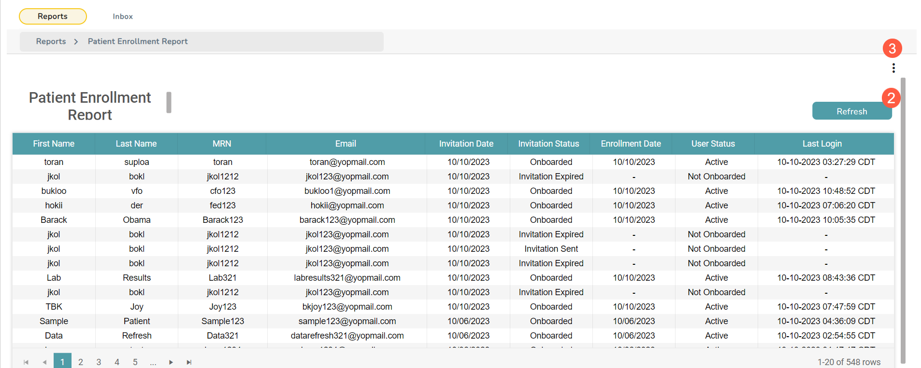This screenshot has width=921, height=368.
Task: Go to first page of results
Action: click(x=26, y=362)
